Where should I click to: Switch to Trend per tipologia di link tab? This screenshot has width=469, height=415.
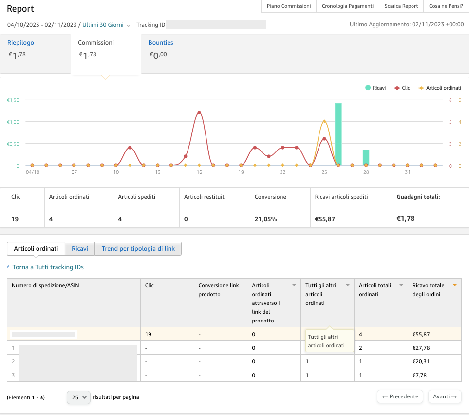[138, 248]
